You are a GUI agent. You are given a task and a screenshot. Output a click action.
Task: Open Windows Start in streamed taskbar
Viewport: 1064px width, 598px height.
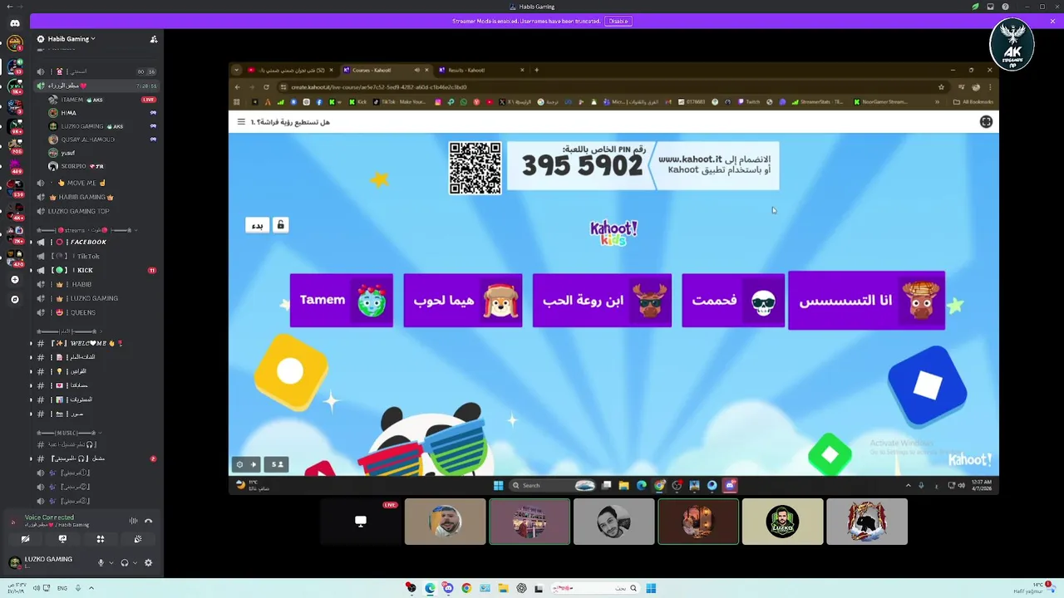(x=499, y=485)
